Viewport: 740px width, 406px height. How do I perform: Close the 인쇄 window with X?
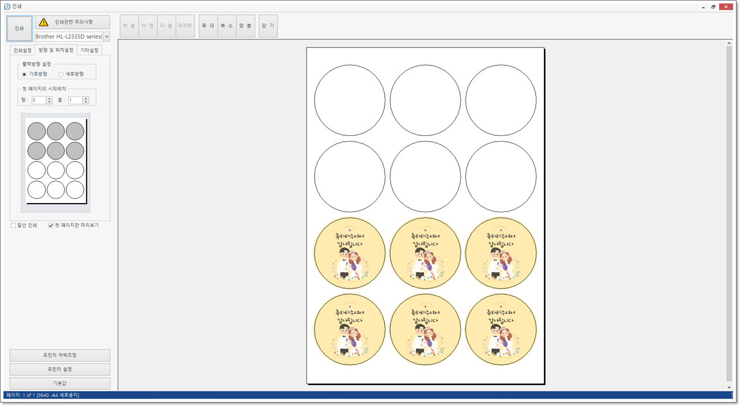point(727,6)
